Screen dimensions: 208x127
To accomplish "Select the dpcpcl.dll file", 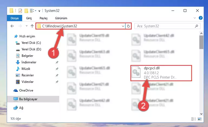I will [161, 73].
